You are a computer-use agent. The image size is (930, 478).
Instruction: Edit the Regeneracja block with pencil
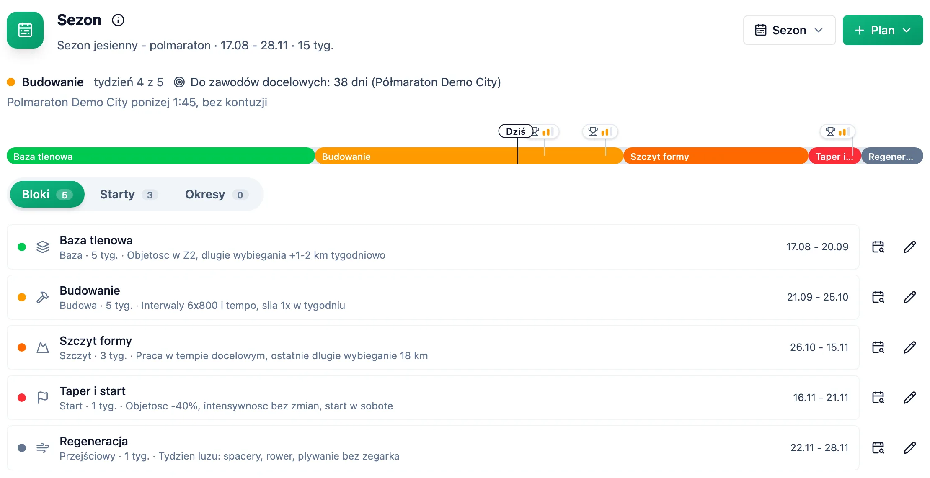coord(910,448)
